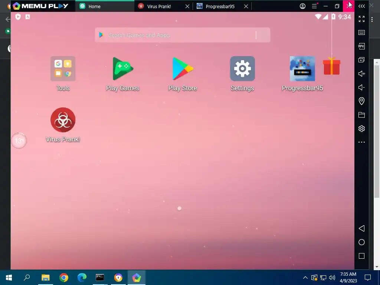
Task: Open the MEmu shared folder icon
Action: point(361,115)
